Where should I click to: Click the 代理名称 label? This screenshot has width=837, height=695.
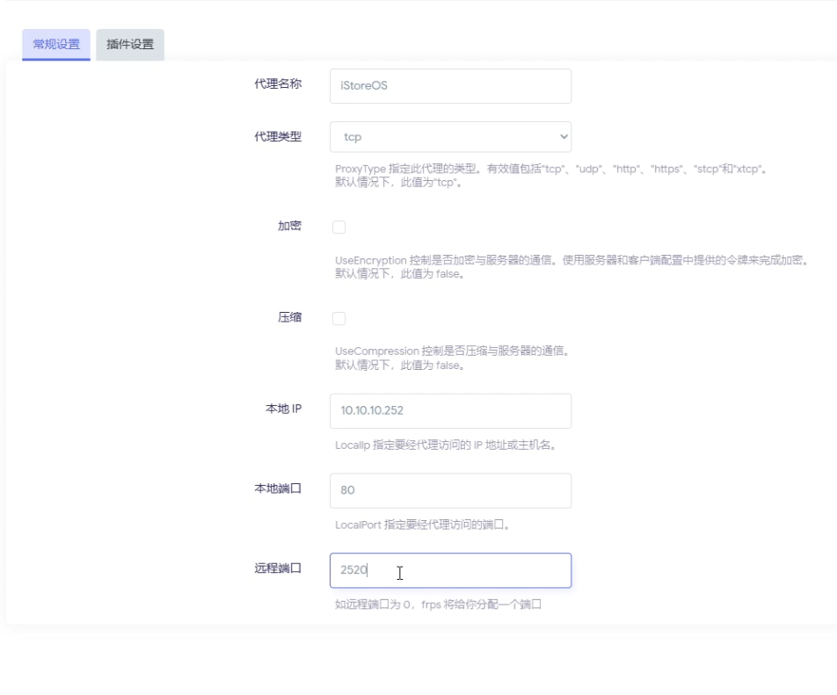[278, 84]
